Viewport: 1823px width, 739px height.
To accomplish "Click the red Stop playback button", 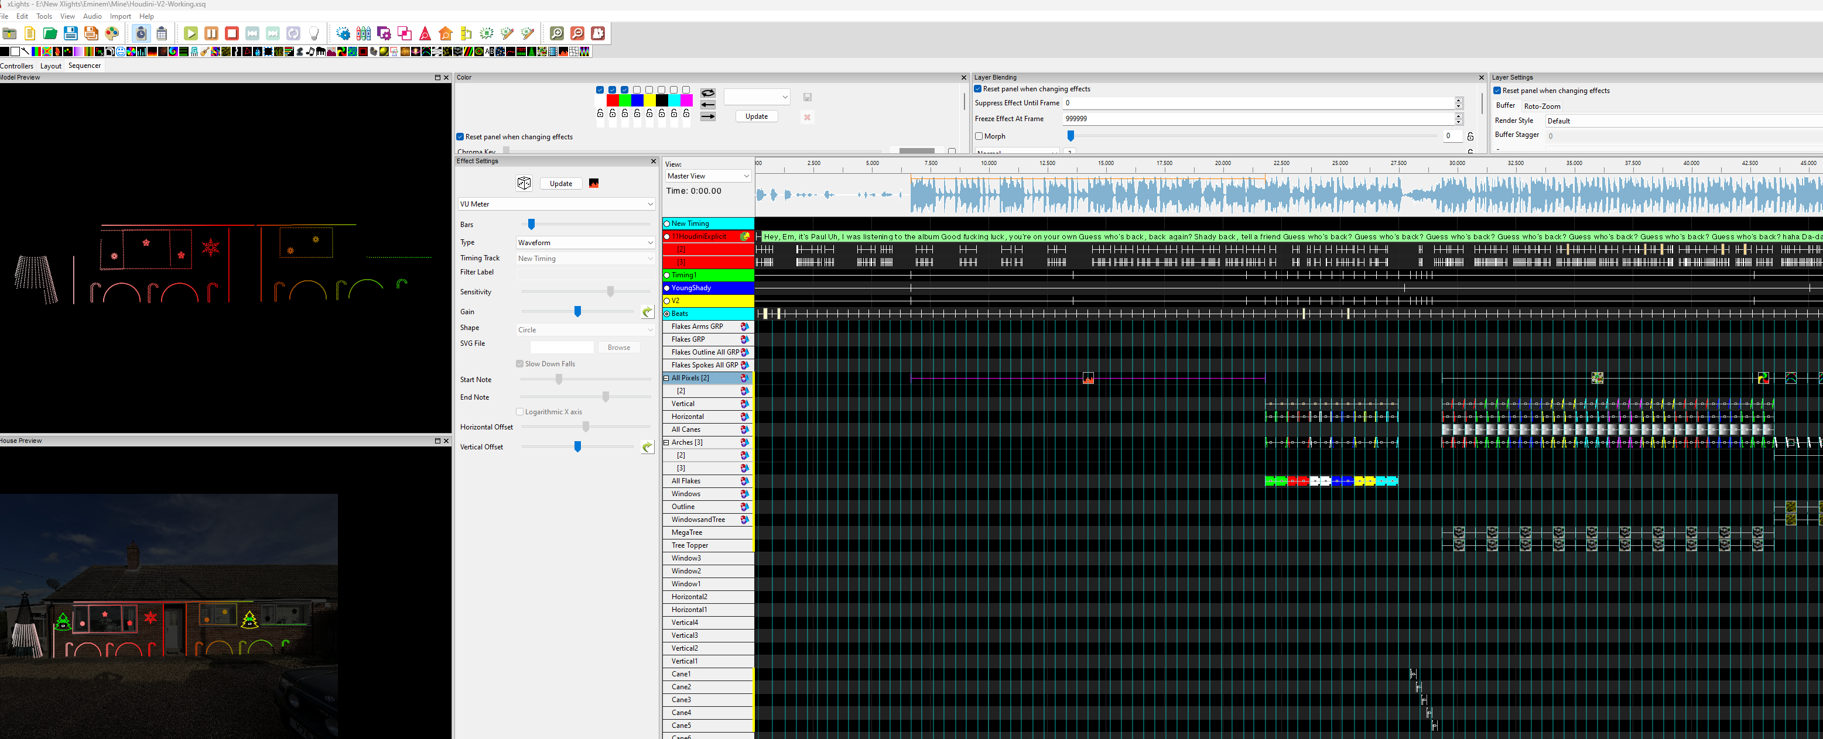I will click(x=231, y=33).
